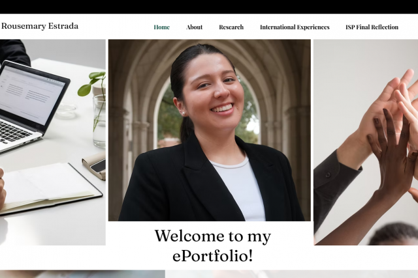Click the laptop and notebook desk image

pyautogui.click(x=53, y=142)
